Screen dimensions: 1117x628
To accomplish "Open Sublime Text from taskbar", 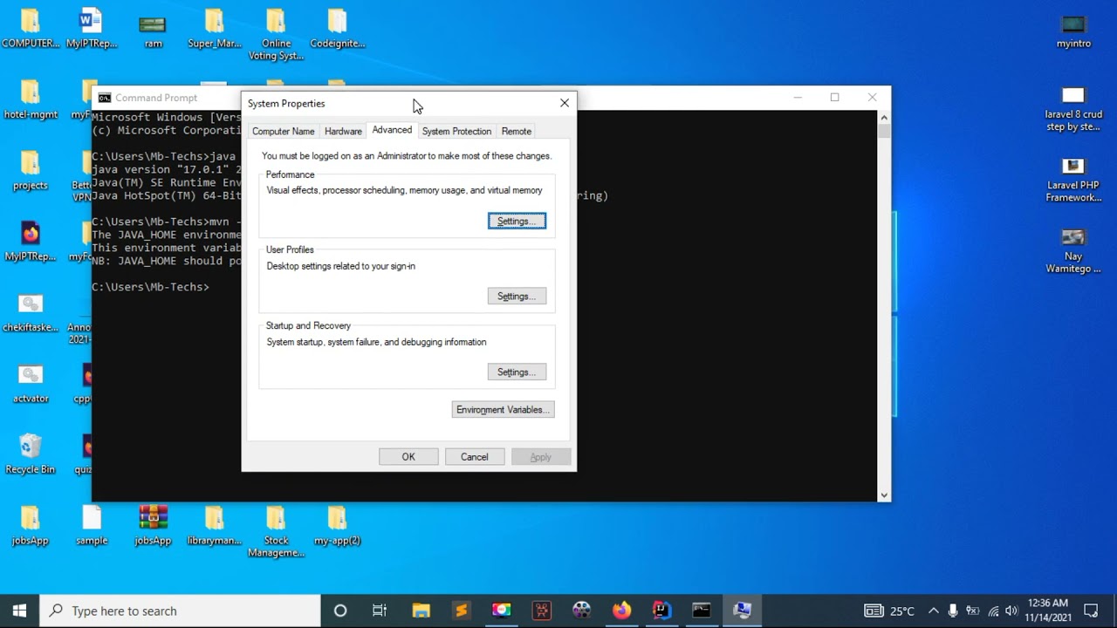I will [461, 611].
